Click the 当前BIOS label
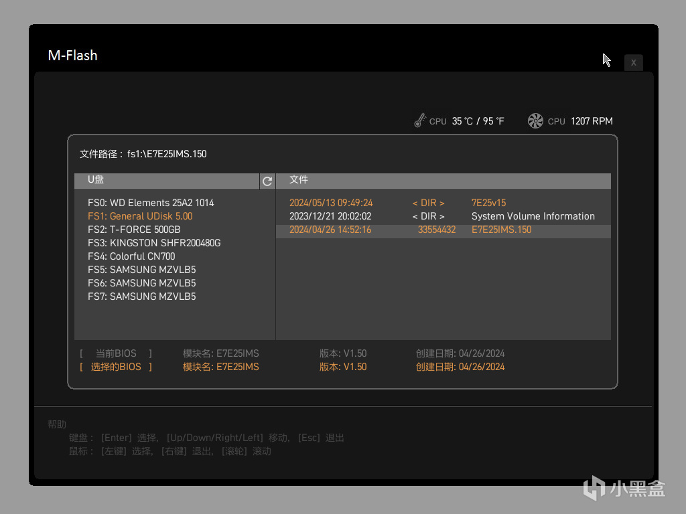 pyautogui.click(x=116, y=353)
